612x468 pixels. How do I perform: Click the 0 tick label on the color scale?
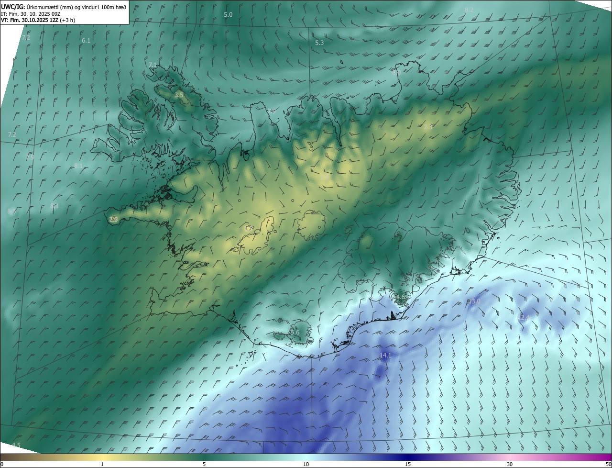[x=2, y=464]
